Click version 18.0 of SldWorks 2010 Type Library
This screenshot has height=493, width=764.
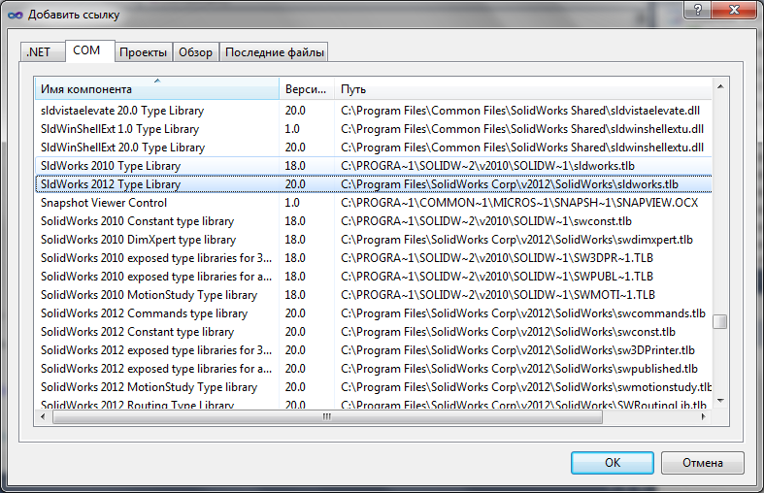(295, 166)
